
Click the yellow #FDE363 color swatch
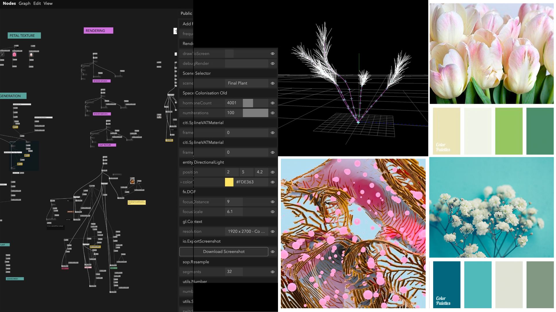coord(229,182)
